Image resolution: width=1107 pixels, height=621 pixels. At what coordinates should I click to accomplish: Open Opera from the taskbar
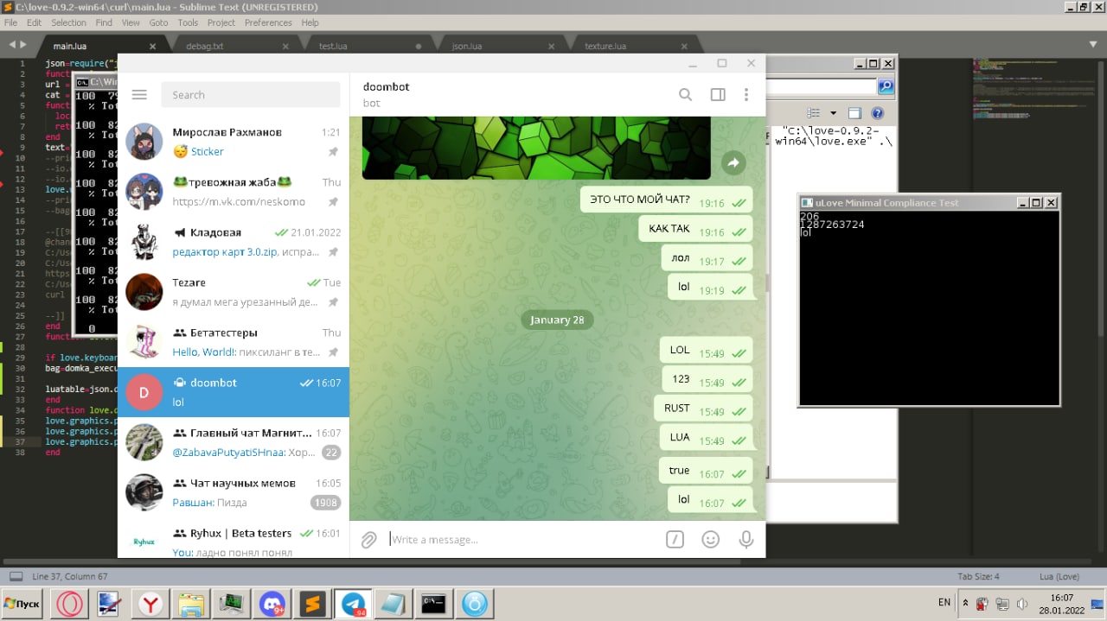coord(69,604)
